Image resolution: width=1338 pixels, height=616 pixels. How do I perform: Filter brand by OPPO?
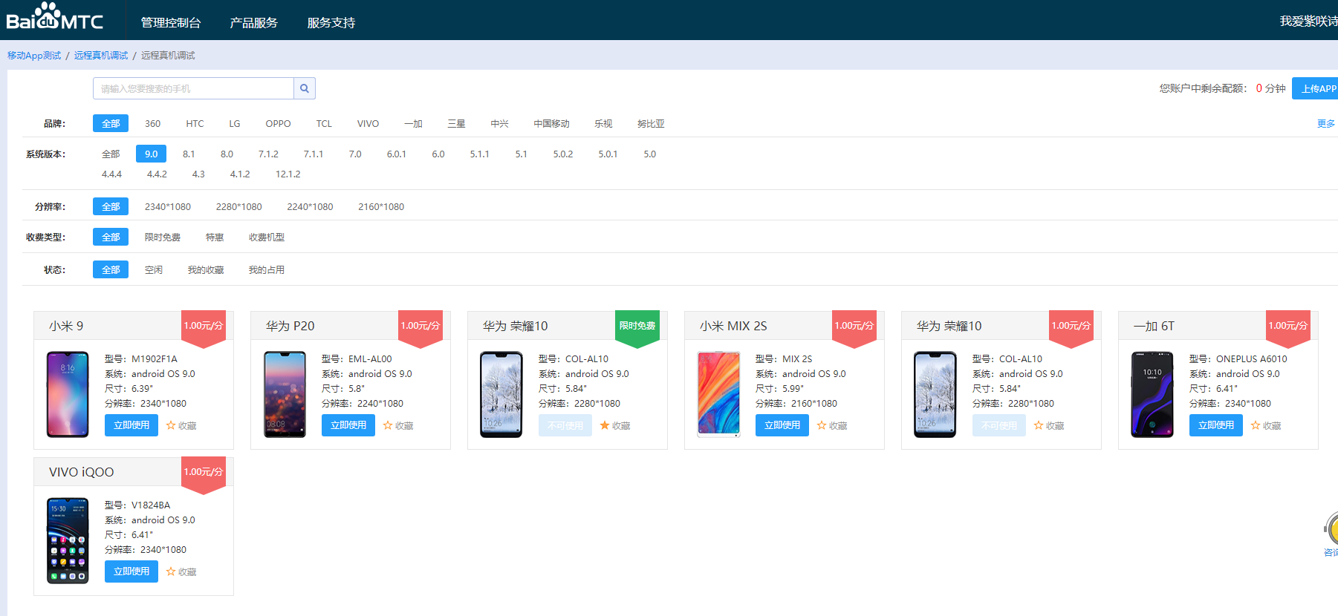[279, 124]
